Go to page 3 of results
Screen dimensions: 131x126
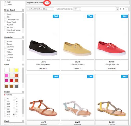(123, 9)
